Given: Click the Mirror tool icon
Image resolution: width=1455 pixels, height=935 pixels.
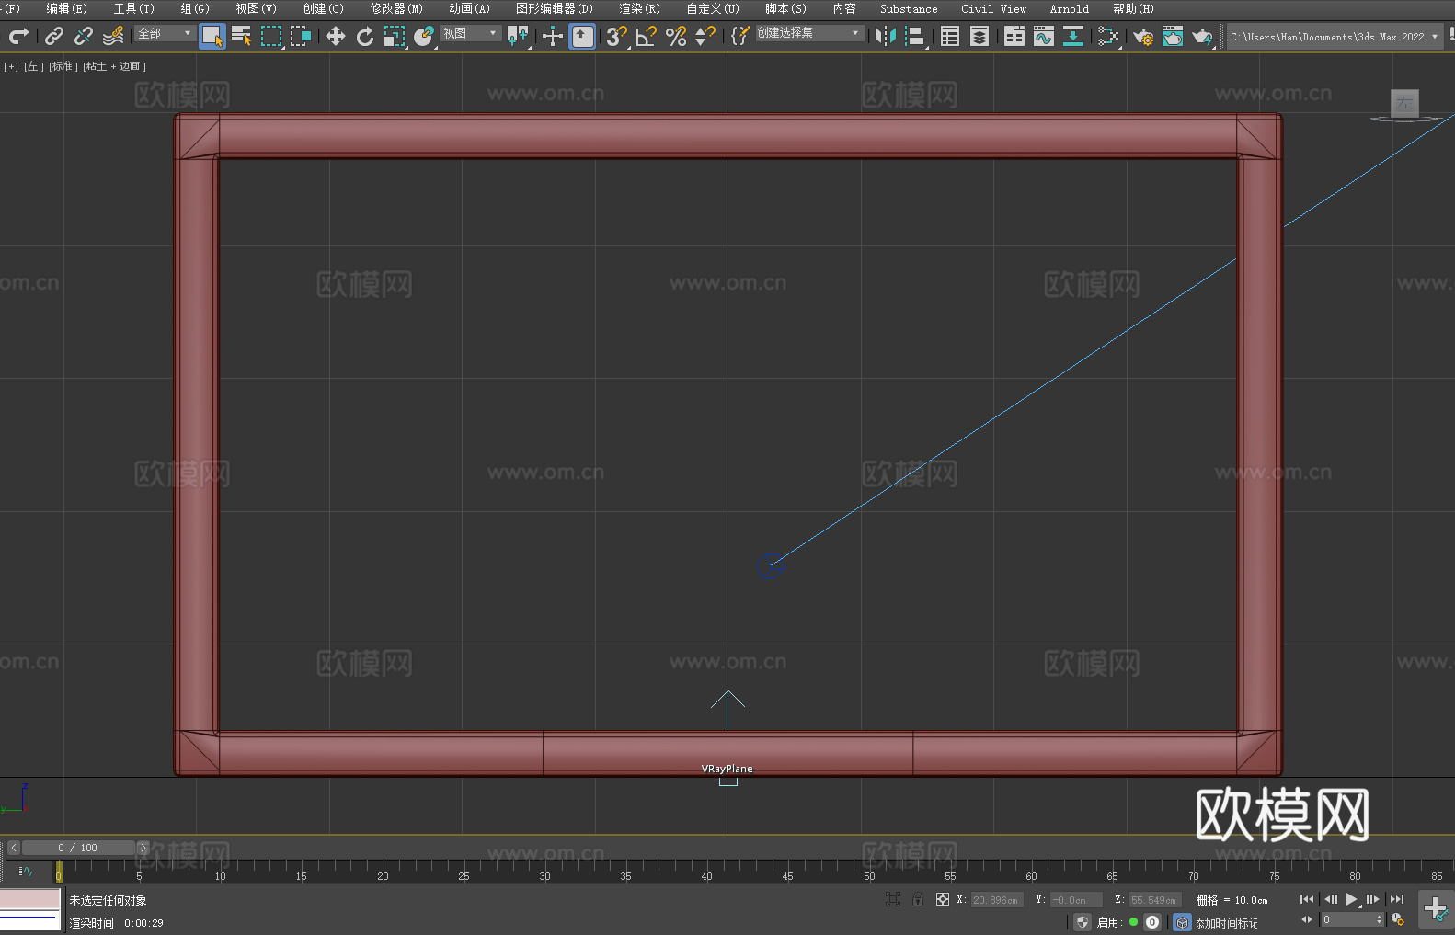Looking at the screenshot, I should click(x=886, y=36).
